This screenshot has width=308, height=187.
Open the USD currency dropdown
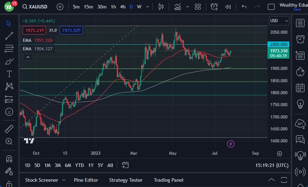(279, 21)
